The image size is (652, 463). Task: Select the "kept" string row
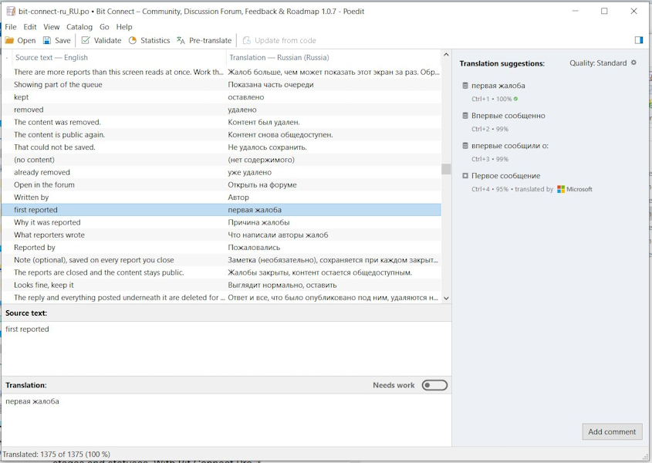221,97
